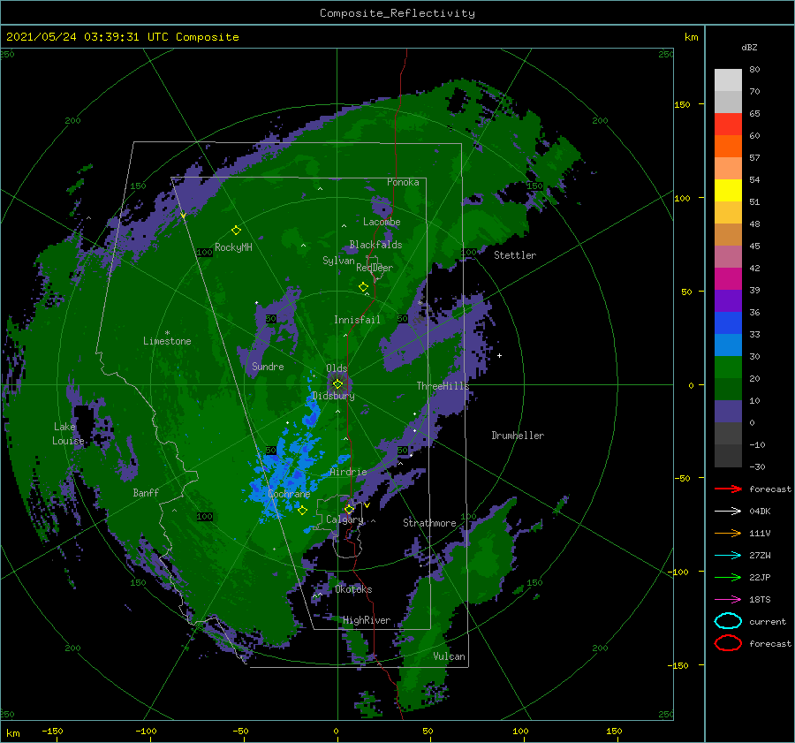Click the Olds label

click(337, 368)
